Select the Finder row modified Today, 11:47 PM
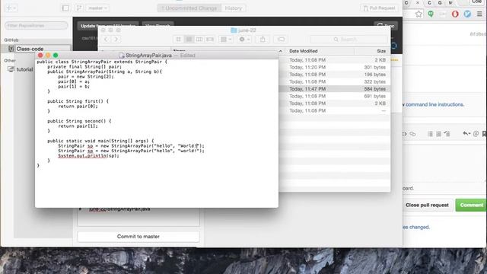The height and width of the screenshot is (274, 487). pos(334,89)
